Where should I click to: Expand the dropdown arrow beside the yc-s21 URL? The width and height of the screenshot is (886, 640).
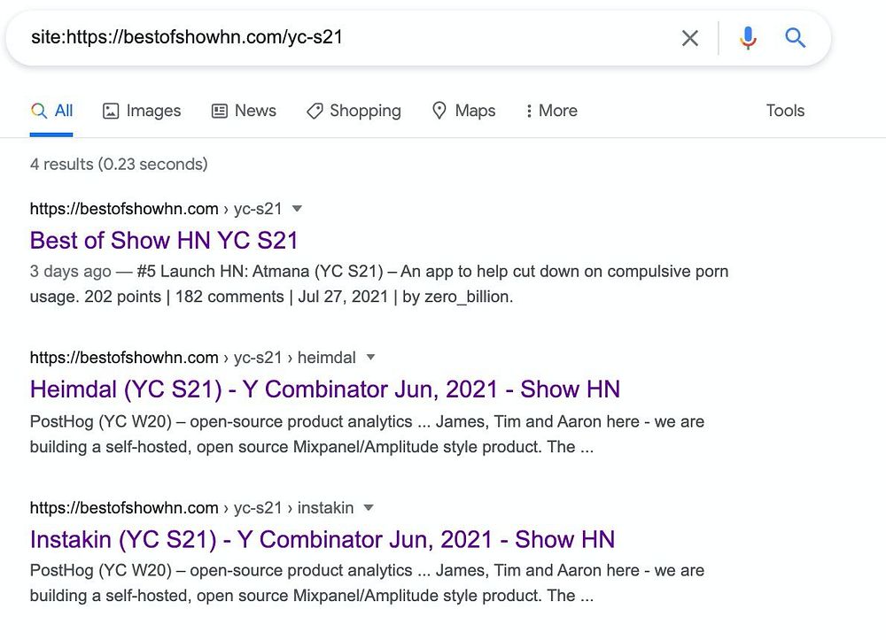297,209
